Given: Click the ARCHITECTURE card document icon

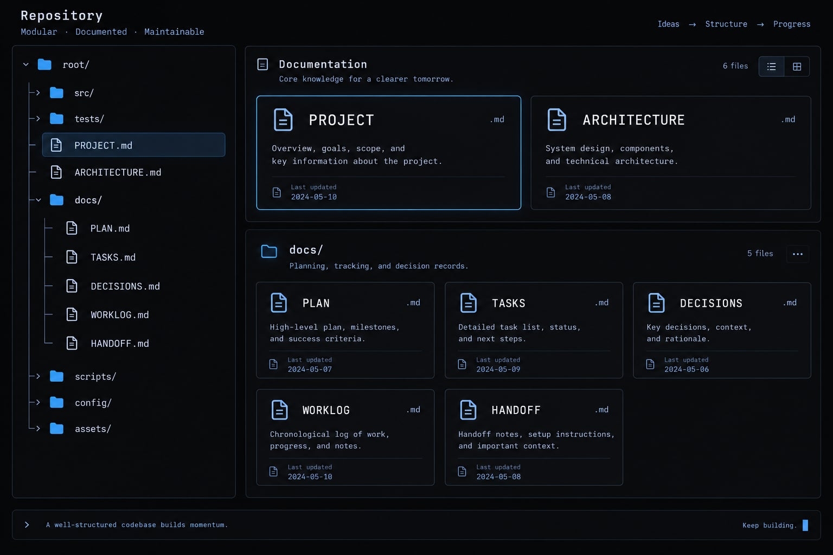Looking at the screenshot, I should (557, 120).
